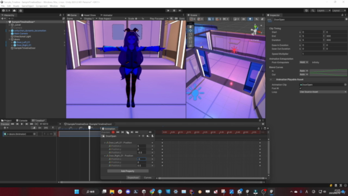The image size is (348, 196).
Task: Enable Animation recording with the red record button
Action: (113, 132)
